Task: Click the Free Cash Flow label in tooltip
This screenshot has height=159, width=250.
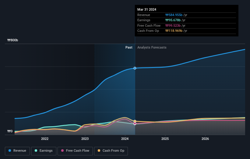Action: click(149, 25)
